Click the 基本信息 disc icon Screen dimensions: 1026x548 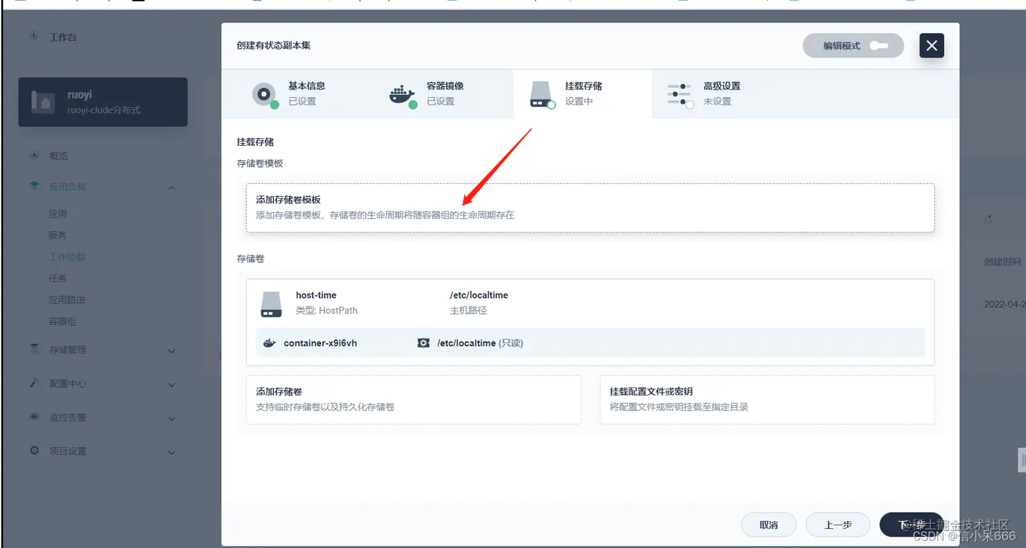point(264,94)
